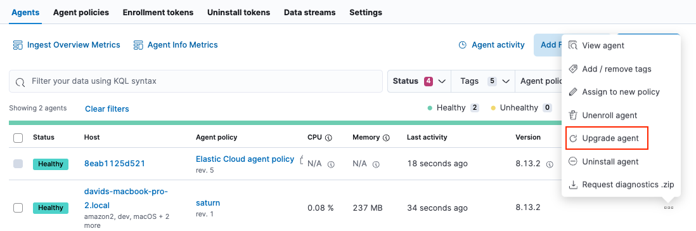Click the Agent Info Metrics dashboard icon
Screen dimensions: 696x231
tap(138, 45)
